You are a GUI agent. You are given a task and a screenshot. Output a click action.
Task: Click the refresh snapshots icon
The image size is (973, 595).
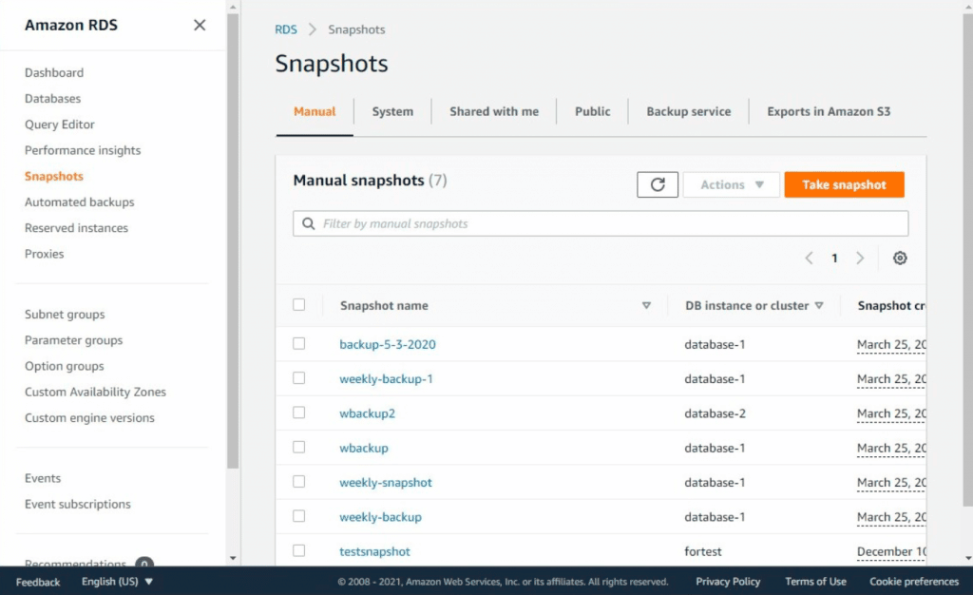(657, 183)
